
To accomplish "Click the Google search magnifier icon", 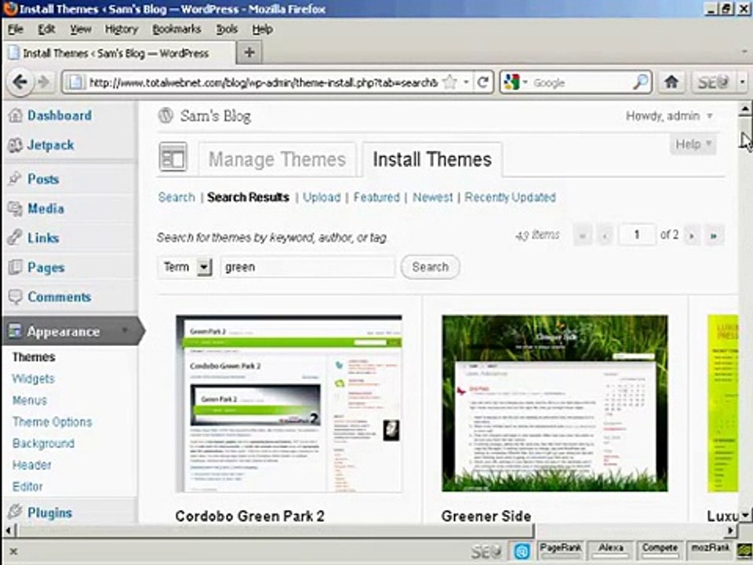I will 640,82.
